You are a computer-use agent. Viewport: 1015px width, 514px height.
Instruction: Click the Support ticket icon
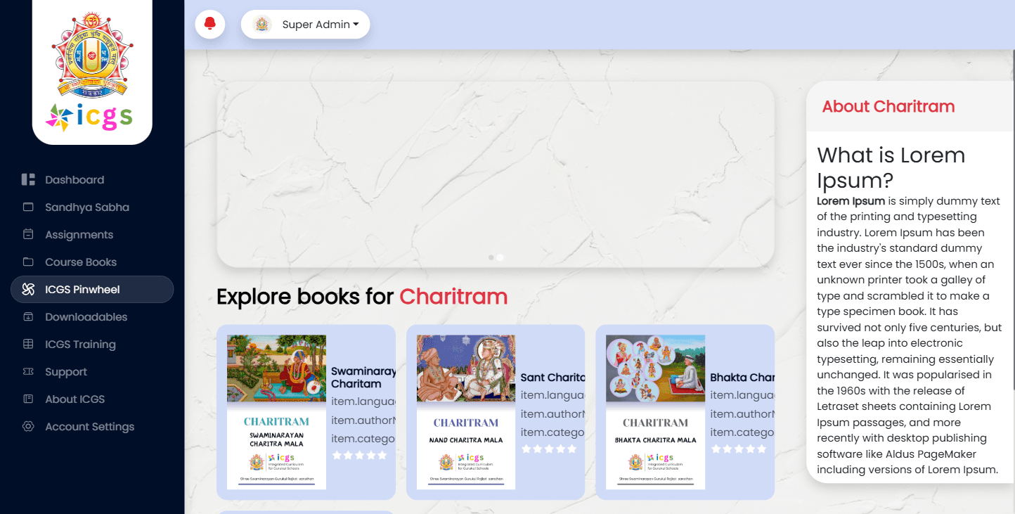(28, 371)
